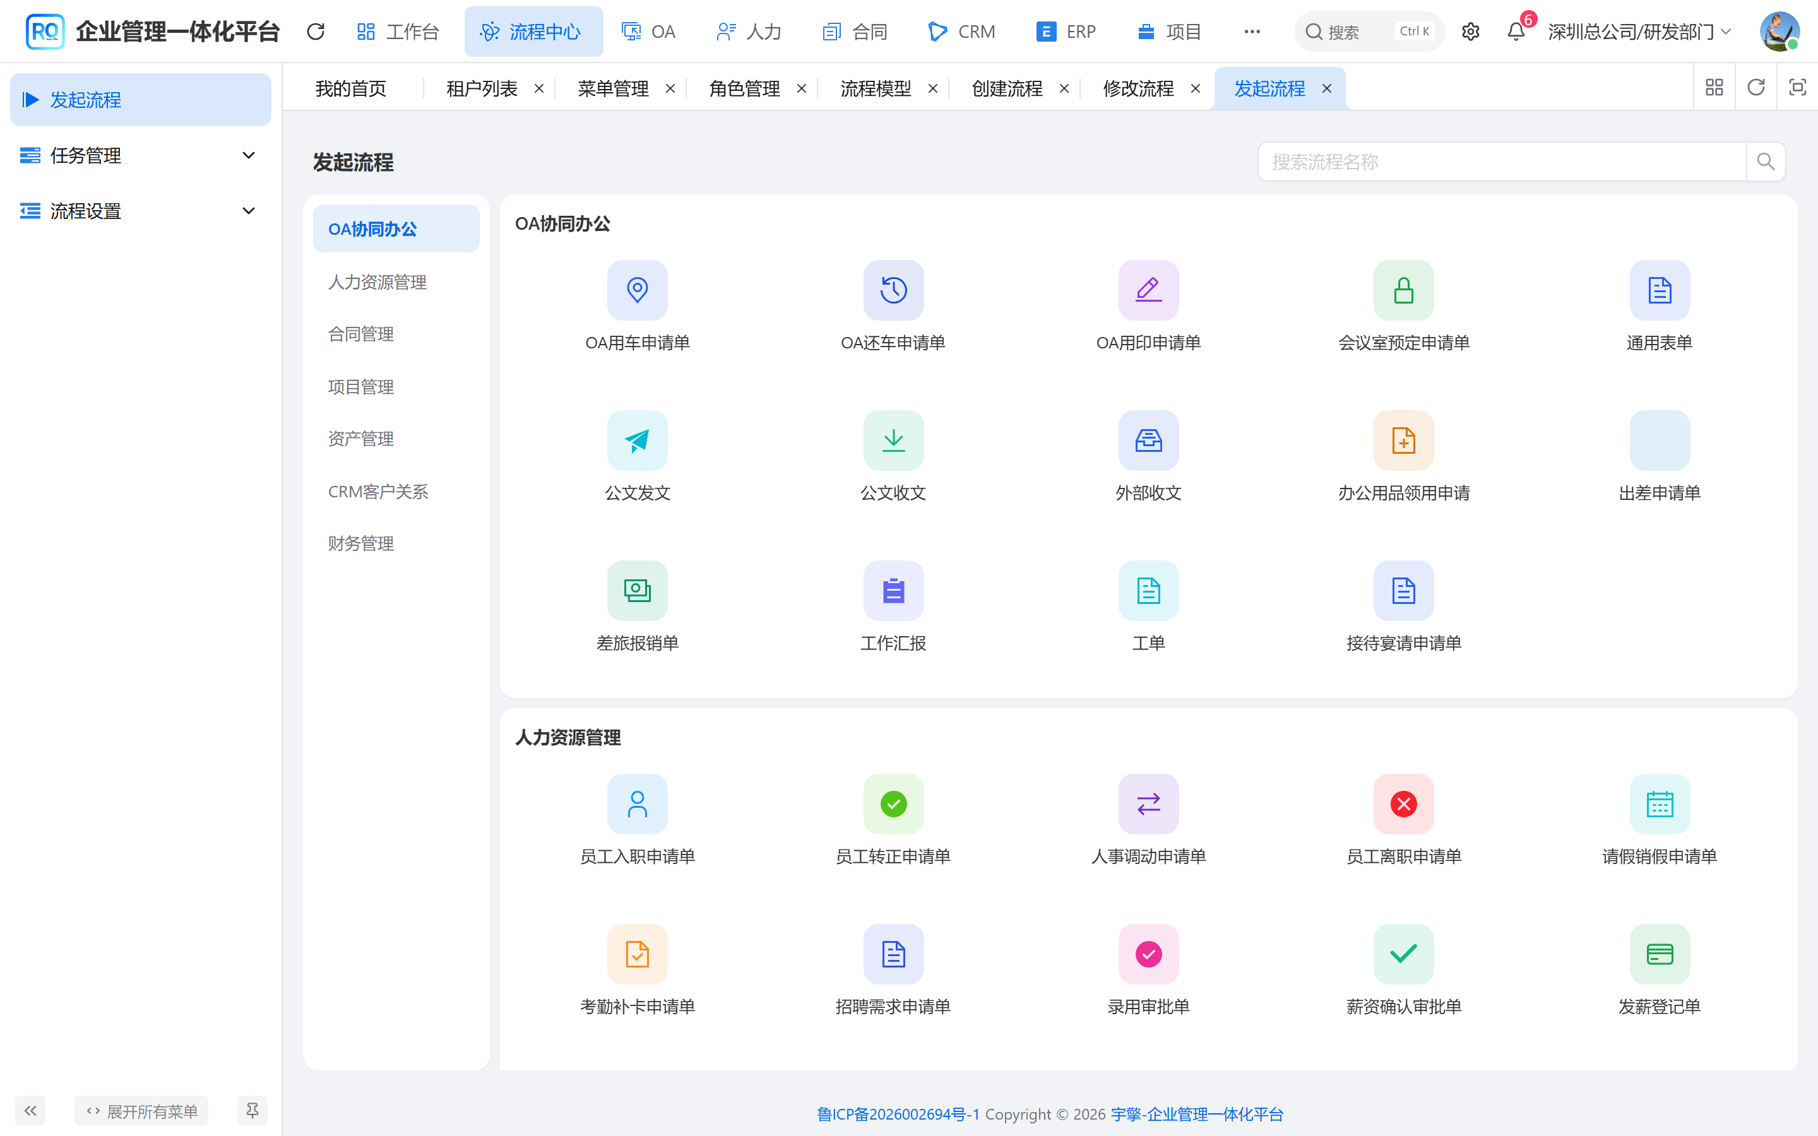Focus the 搜索流程名称 input field

coord(1501,162)
